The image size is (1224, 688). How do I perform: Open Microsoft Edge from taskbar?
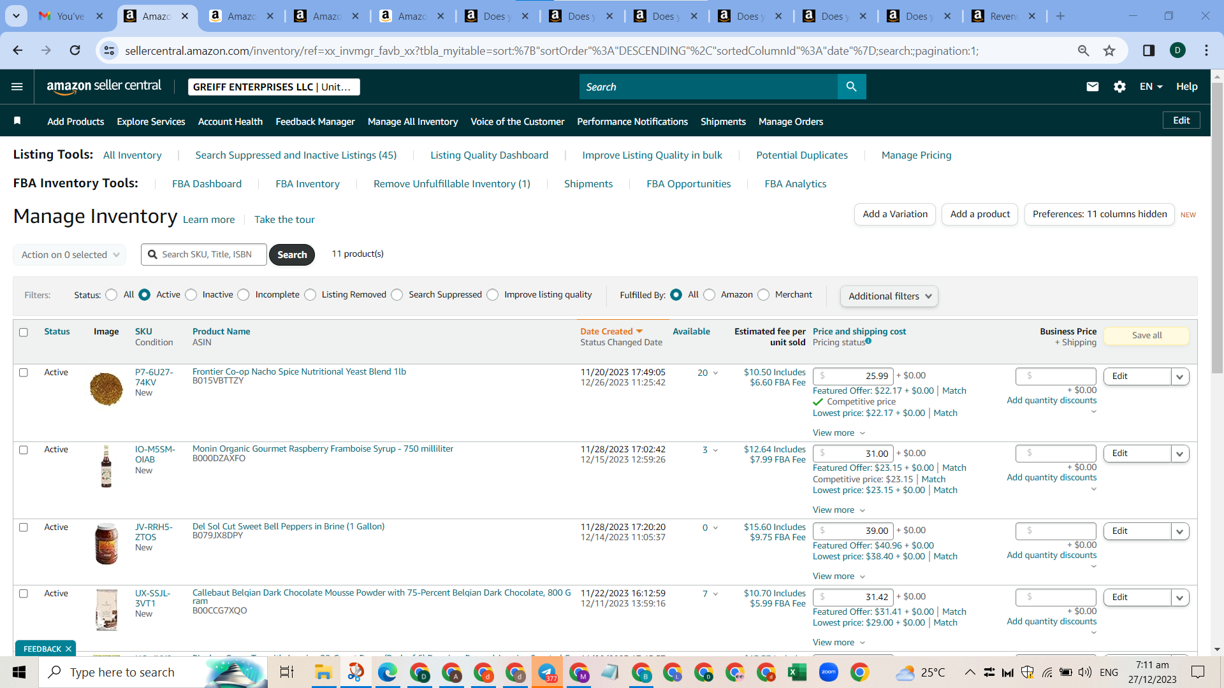tap(387, 672)
